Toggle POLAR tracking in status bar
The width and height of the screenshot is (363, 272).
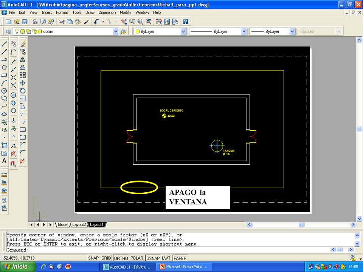click(137, 258)
